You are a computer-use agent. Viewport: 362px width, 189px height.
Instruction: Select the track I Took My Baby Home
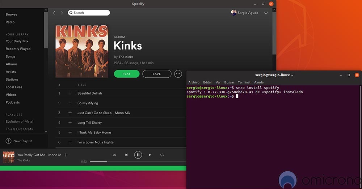pyautogui.click(x=94, y=132)
